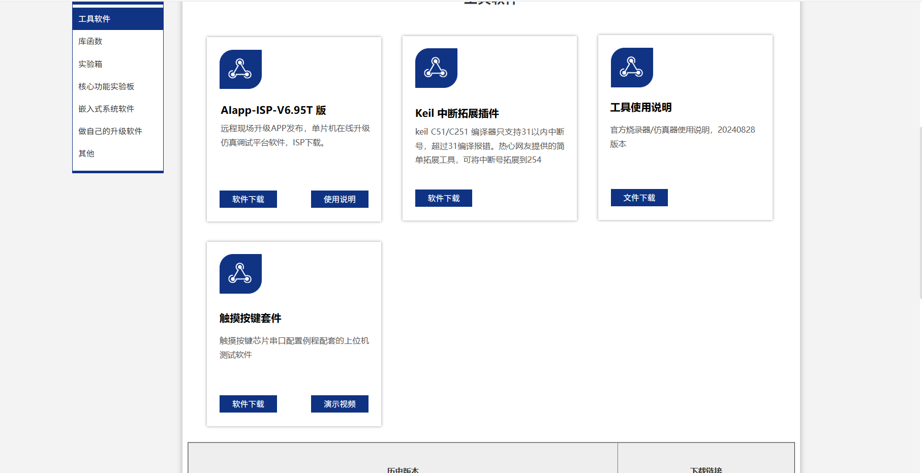
Task: Click the 触摸按键套件 card icon
Action: (x=240, y=274)
